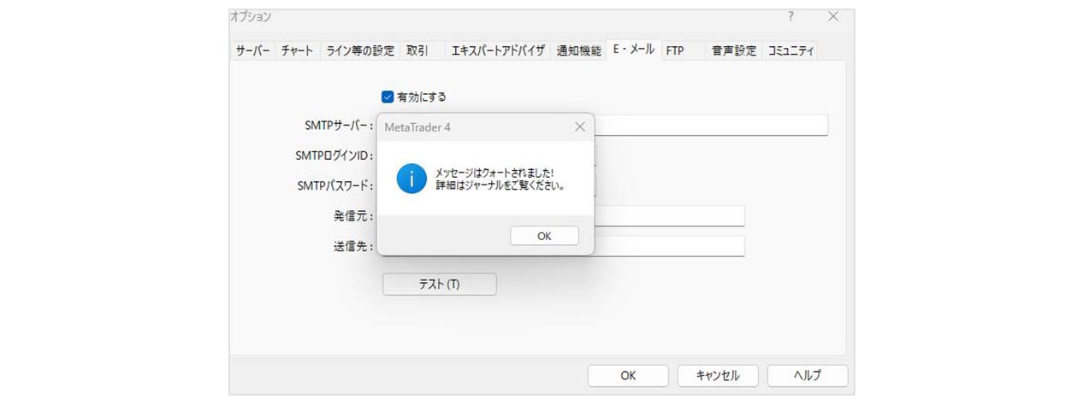Open the エキスパートアドバイザ tab
The height and width of the screenshot is (405, 1083).
pyautogui.click(x=498, y=51)
